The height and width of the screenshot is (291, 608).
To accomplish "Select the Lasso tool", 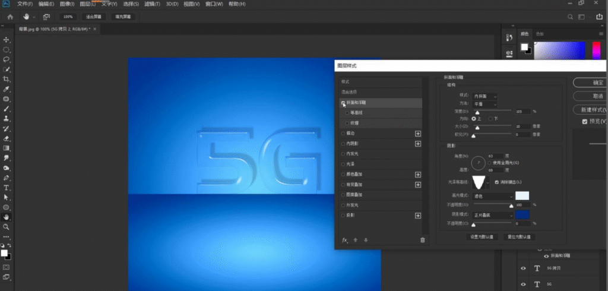I will click(x=6, y=60).
